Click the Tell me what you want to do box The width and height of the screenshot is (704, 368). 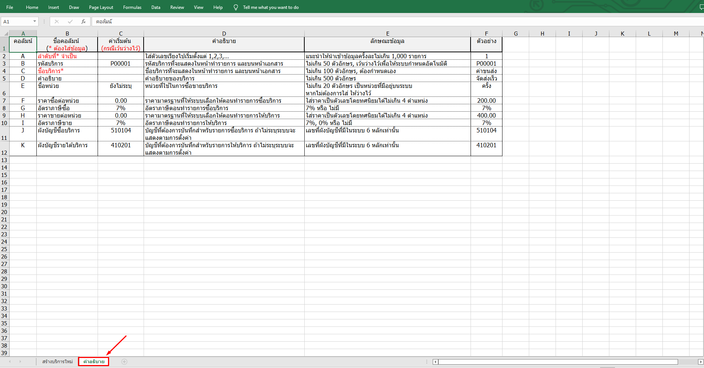click(270, 7)
